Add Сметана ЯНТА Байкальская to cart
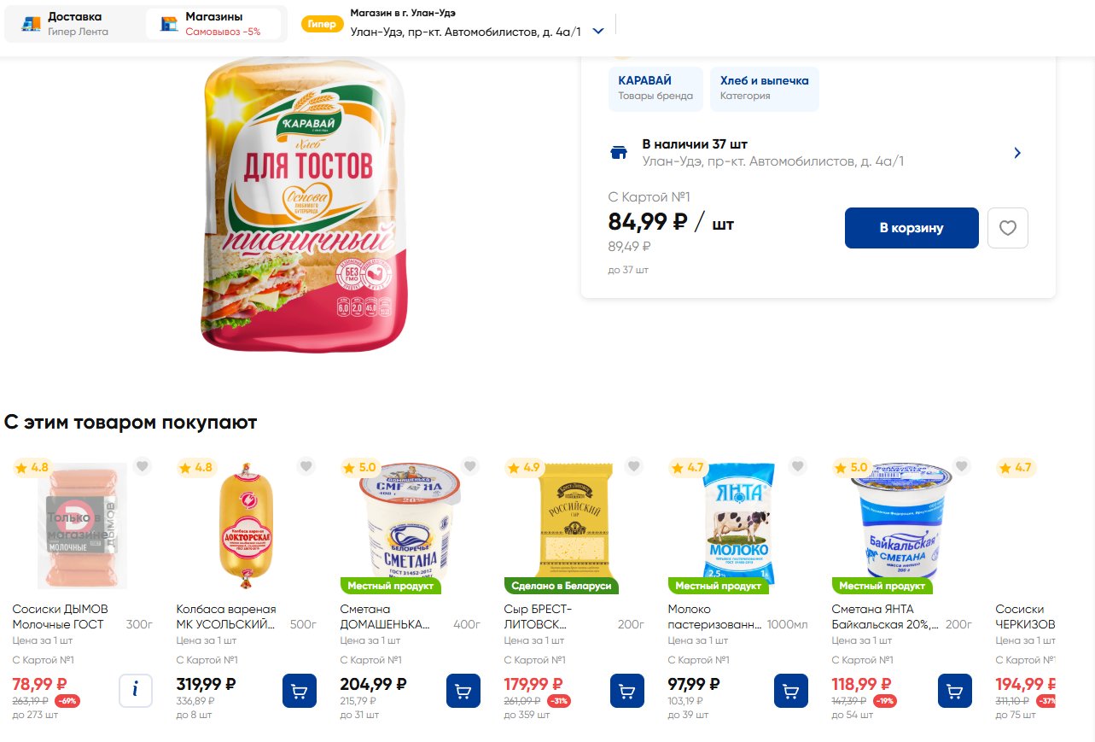The height and width of the screenshot is (742, 1095). 955,691
